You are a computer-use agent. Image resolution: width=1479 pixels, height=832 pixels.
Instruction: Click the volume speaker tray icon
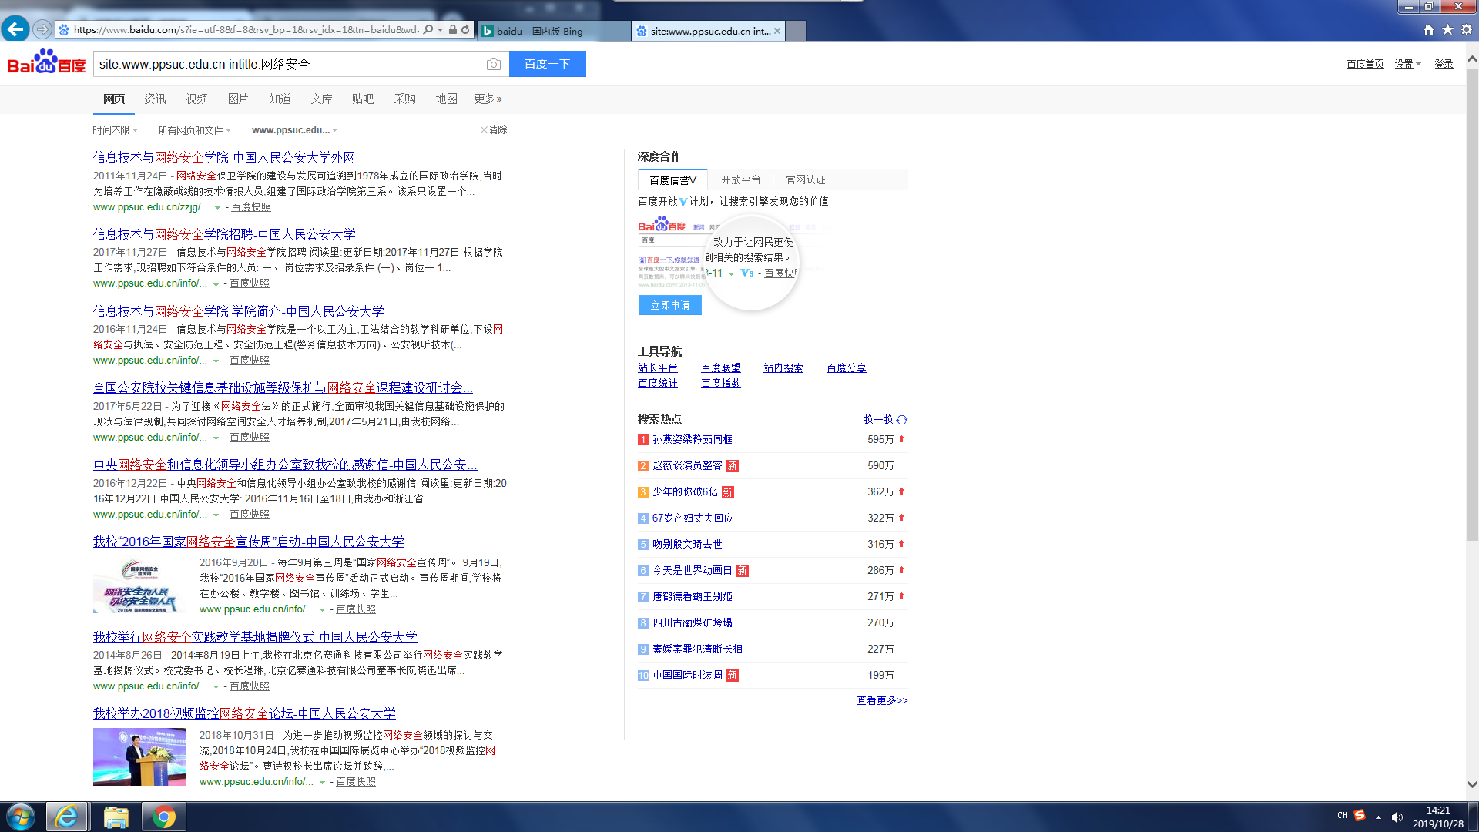click(x=1397, y=817)
